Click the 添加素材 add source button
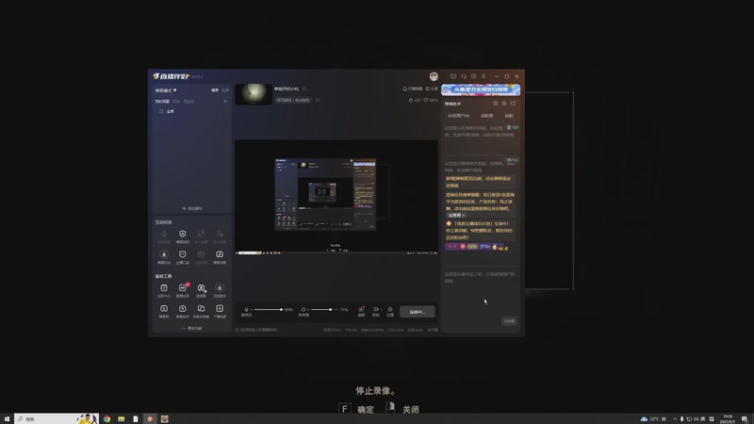 coord(192,208)
